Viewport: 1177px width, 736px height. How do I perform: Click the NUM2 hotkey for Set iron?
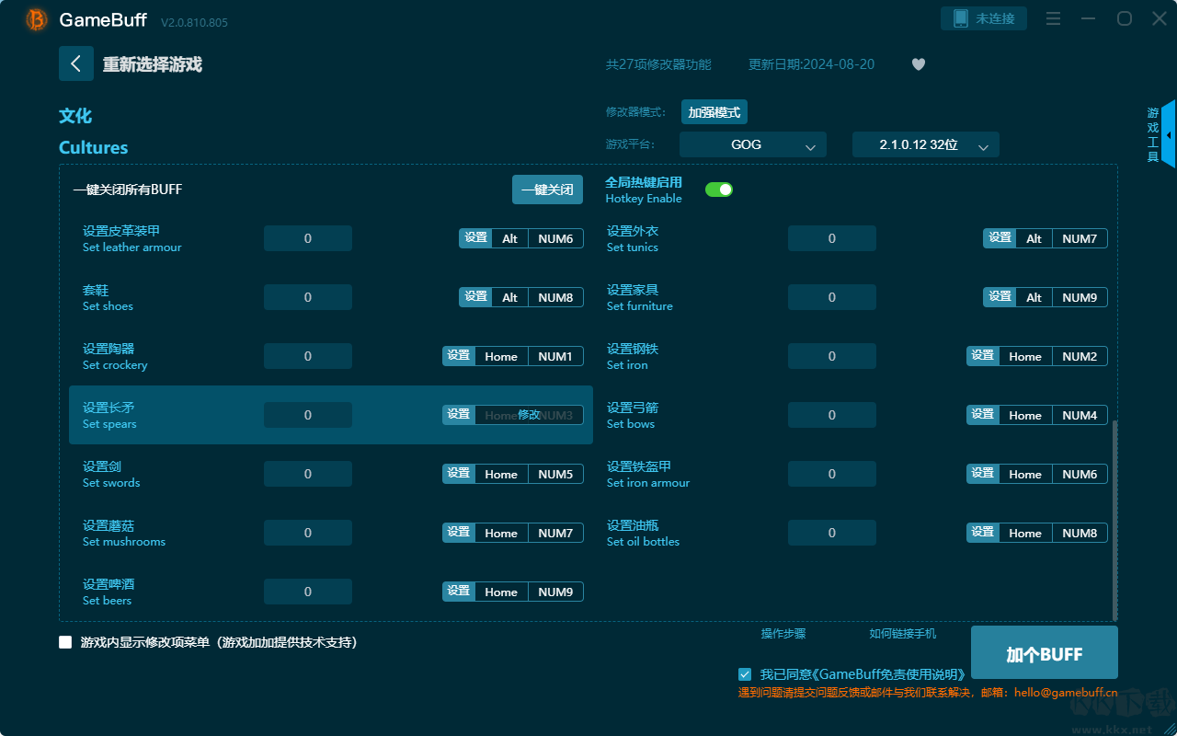[x=1080, y=356]
